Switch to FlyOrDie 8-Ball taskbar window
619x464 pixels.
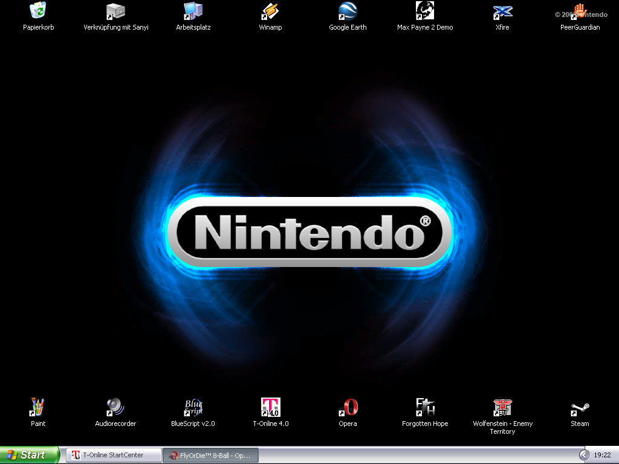click(x=210, y=455)
